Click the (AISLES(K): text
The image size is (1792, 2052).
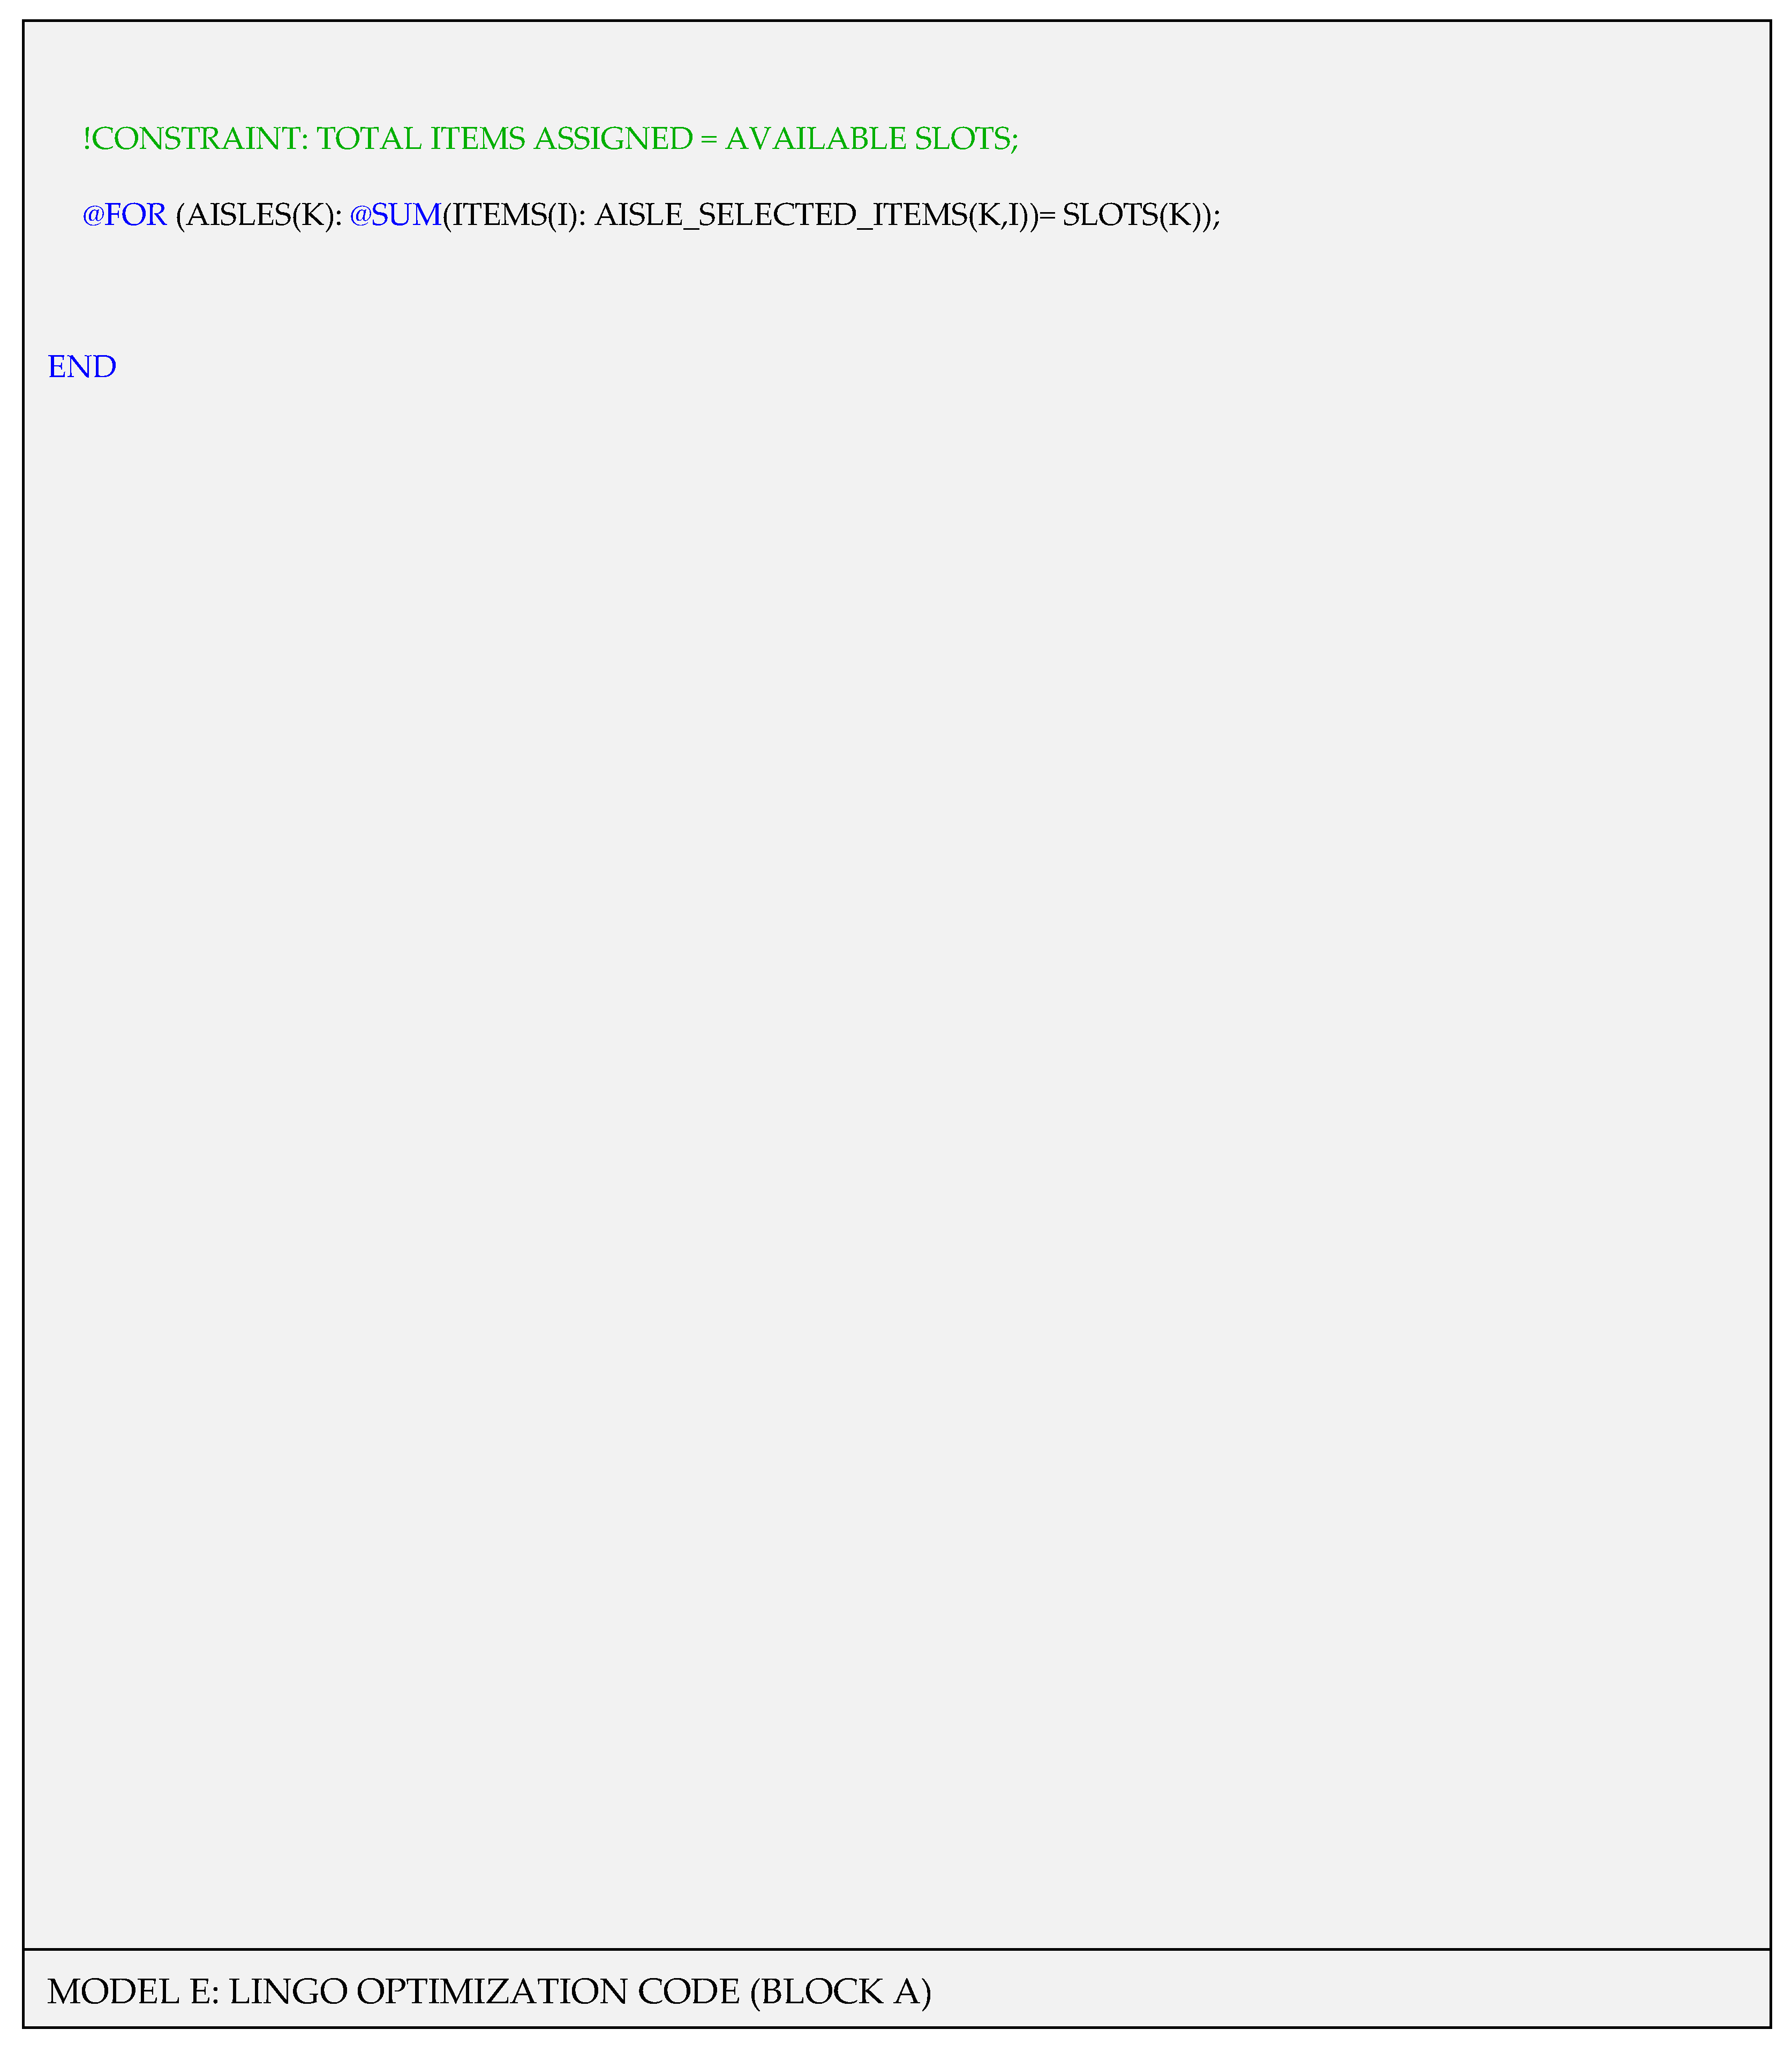(259, 215)
